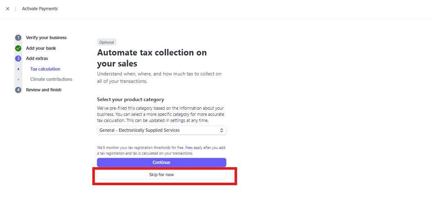Open Tax calculation sub-step
The width and height of the screenshot is (432, 219).
point(45,69)
